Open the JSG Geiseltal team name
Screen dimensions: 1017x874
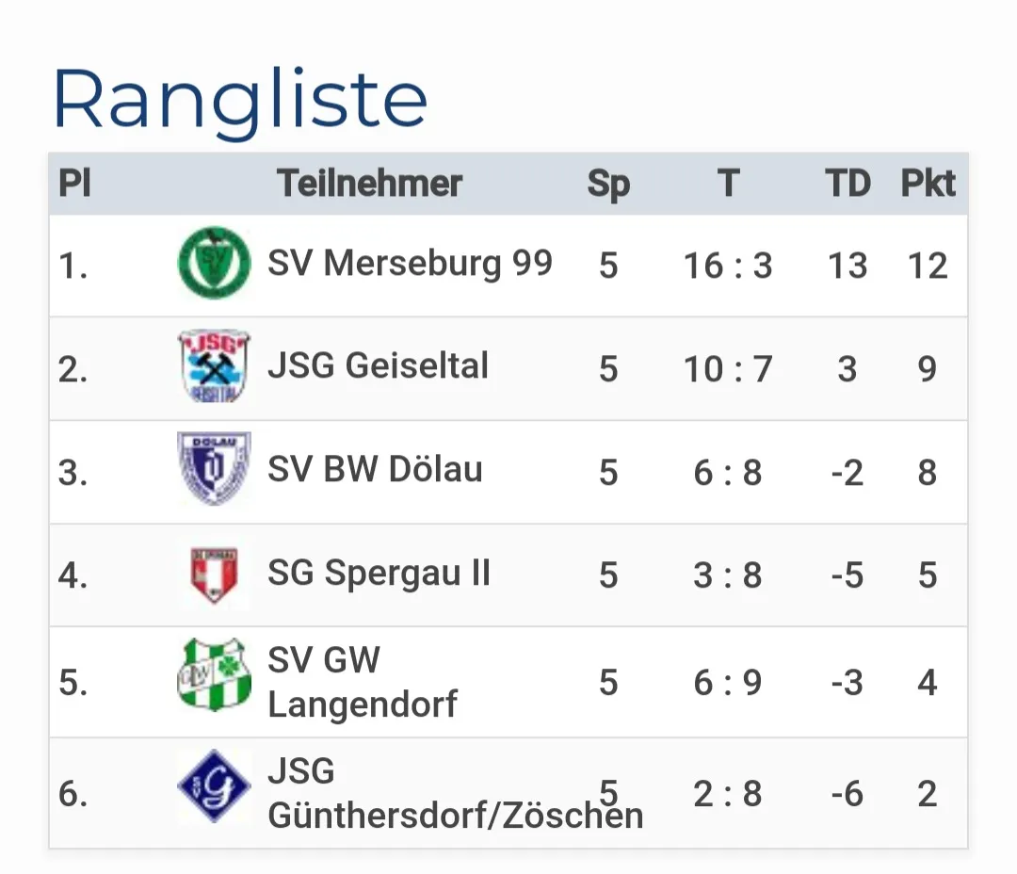(x=379, y=366)
